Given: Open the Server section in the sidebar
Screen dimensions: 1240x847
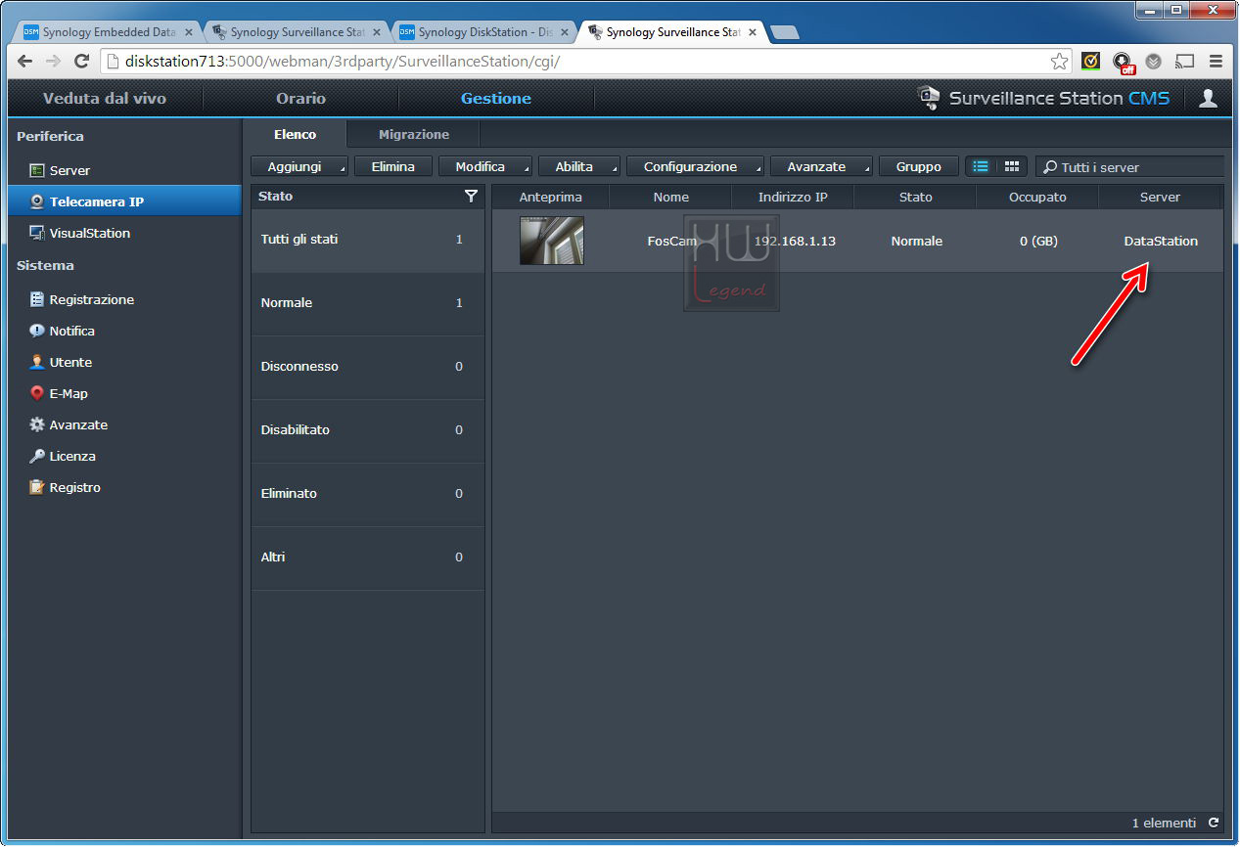Looking at the screenshot, I should click(x=124, y=170).
